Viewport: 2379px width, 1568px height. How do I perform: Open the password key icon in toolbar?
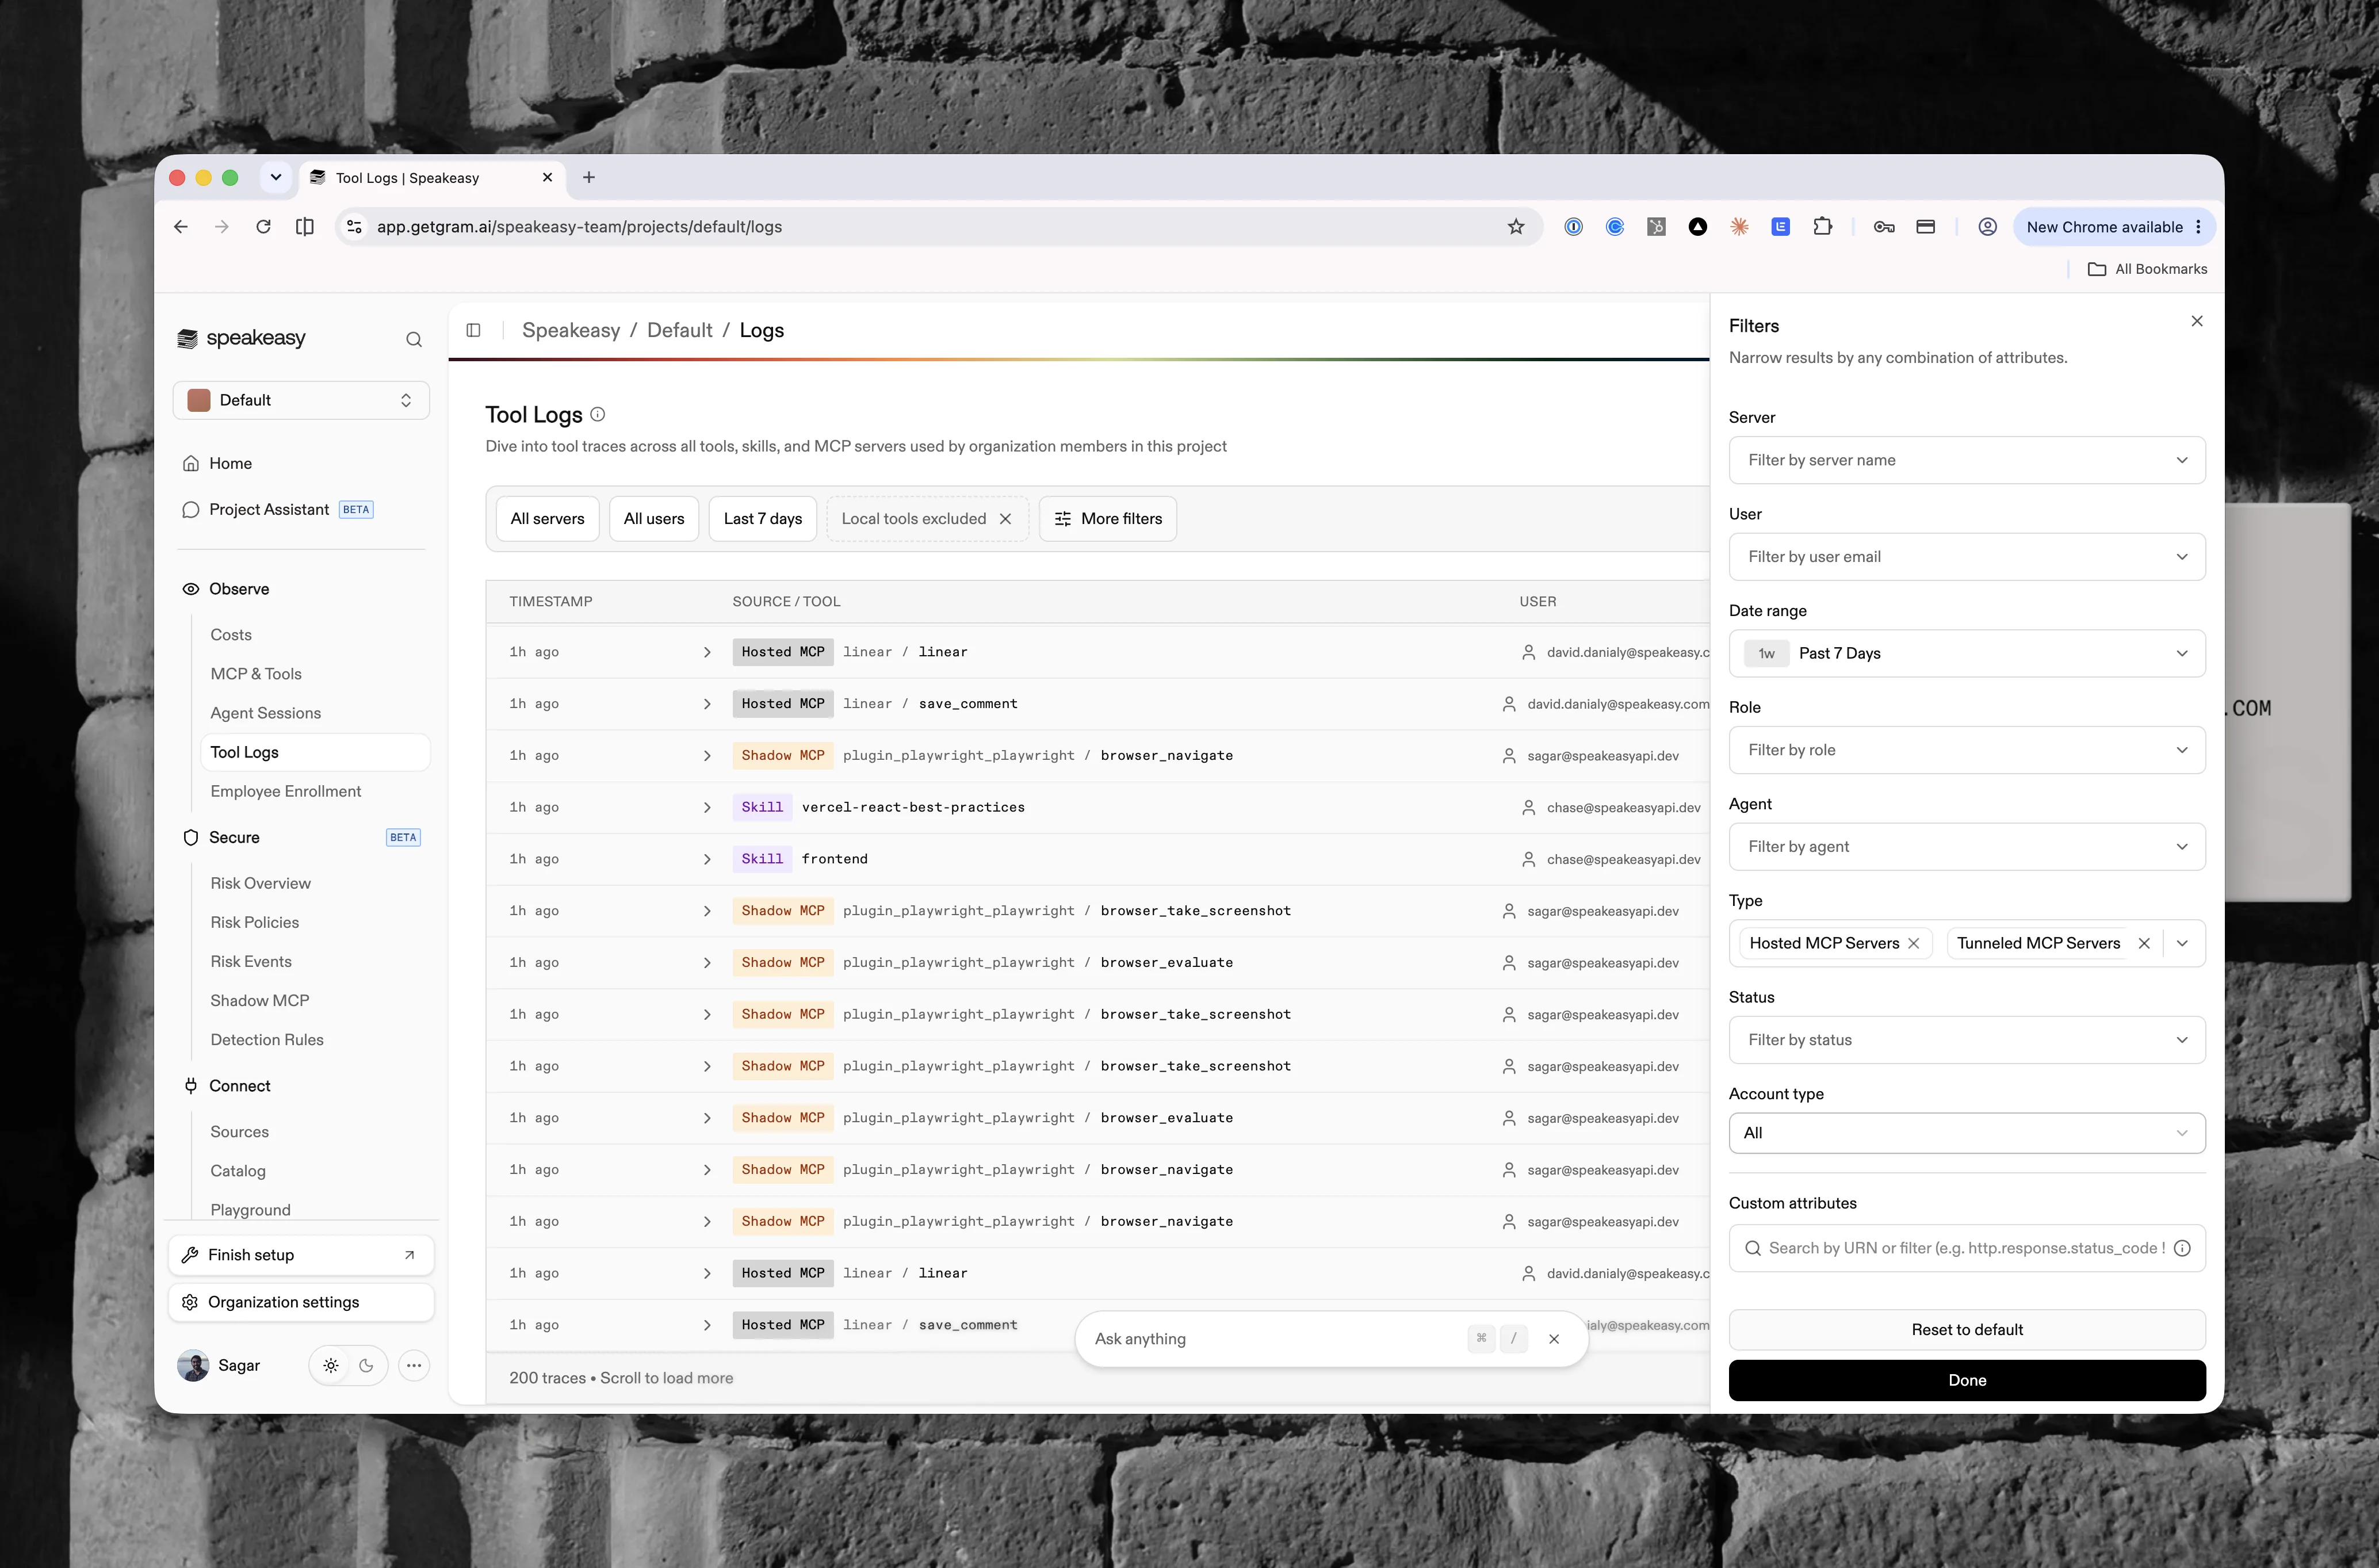(x=1884, y=227)
